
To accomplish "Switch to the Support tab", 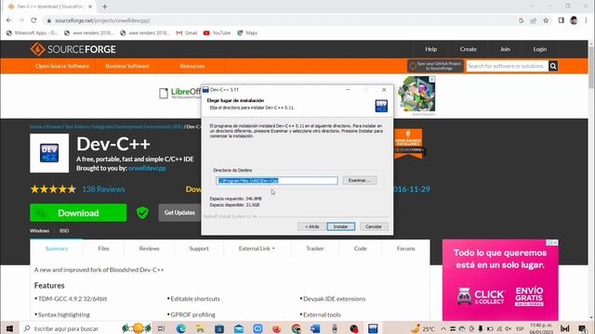I will pyautogui.click(x=199, y=249).
